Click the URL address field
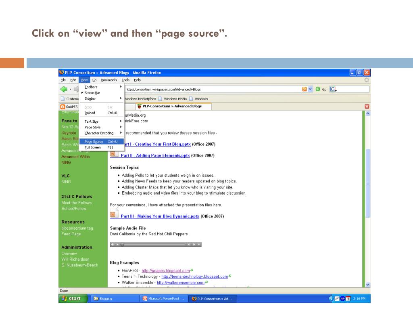Image resolution: width=413 pixels, height=310 pixels. (x=213, y=89)
